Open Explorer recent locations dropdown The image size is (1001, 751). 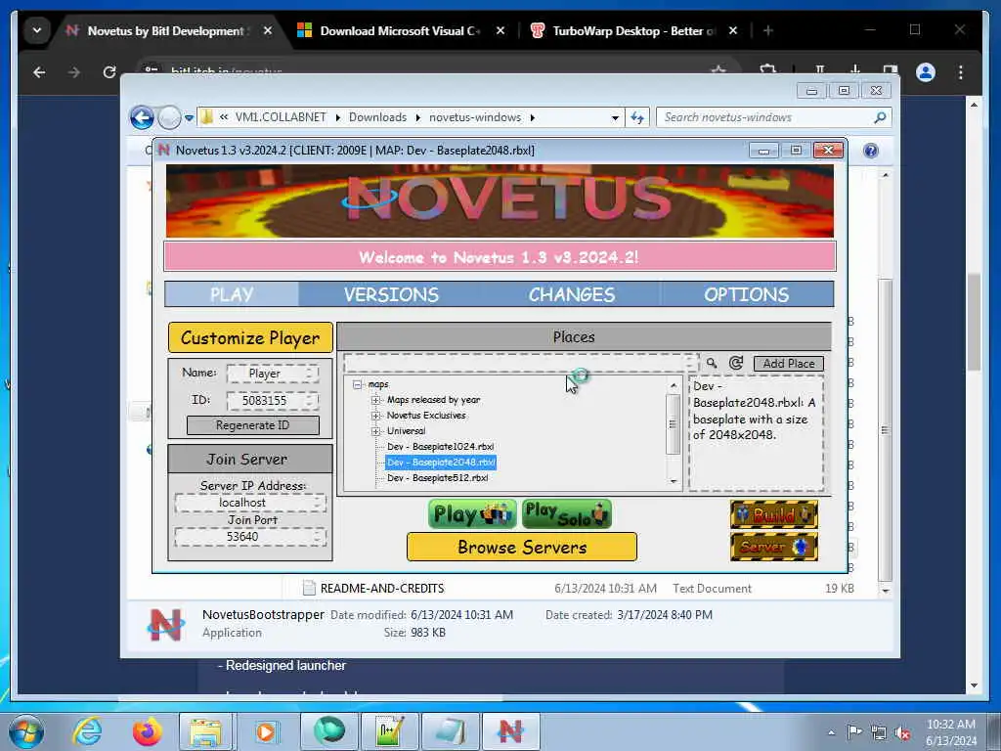click(x=189, y=118)
